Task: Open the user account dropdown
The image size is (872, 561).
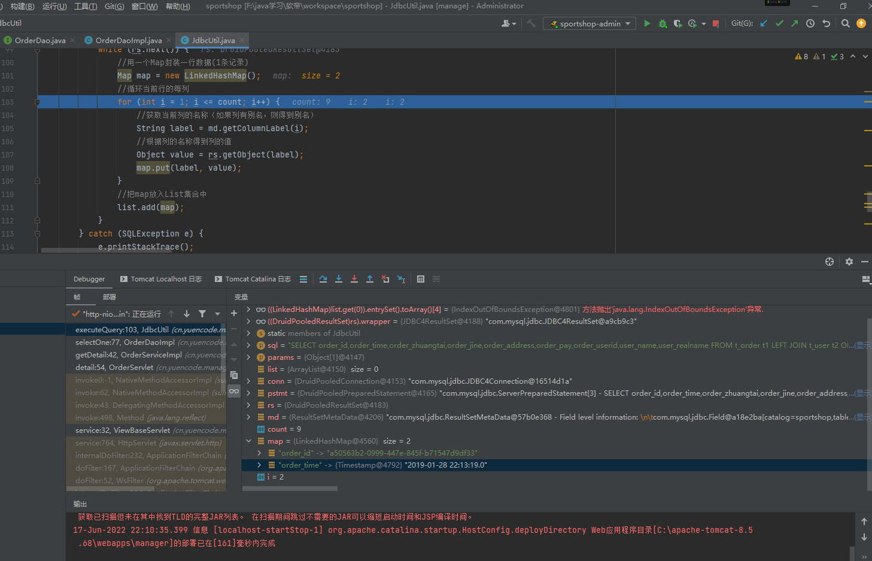Action: tap(509, 23)
